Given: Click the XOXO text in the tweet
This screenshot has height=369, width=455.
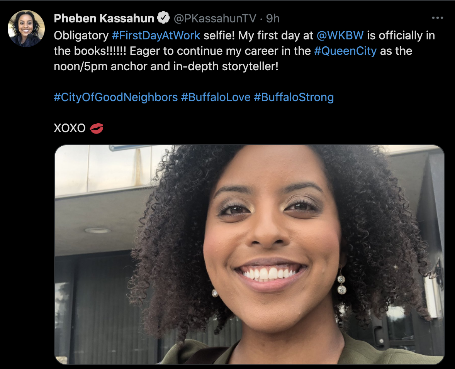Looking at the screenshot, I should (x=70, y=128).
